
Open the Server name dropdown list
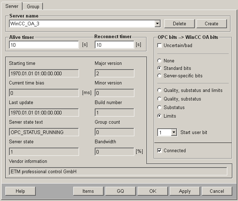click(157, 24)
